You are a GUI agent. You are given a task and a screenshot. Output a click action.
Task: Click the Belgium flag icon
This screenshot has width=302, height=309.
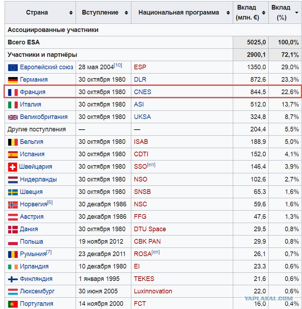tap(13, 142)
